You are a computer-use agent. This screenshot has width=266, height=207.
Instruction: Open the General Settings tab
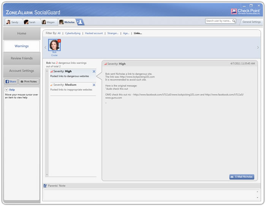coord(251,22)
